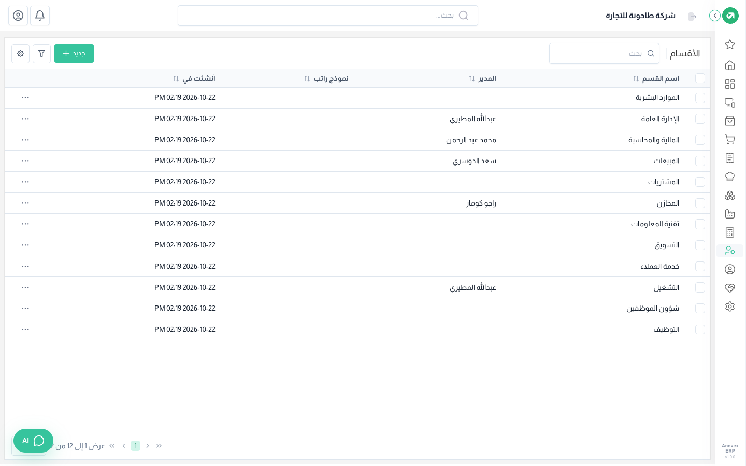
Task: Sort by أنشئت في column header
Action: point(194,79)
